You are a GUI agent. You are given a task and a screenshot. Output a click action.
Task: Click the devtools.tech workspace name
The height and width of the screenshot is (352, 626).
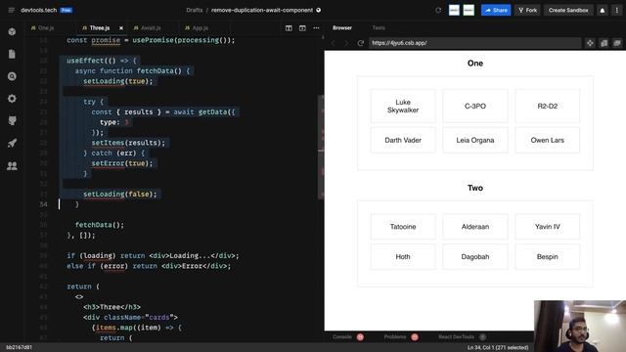pos(39,11)
